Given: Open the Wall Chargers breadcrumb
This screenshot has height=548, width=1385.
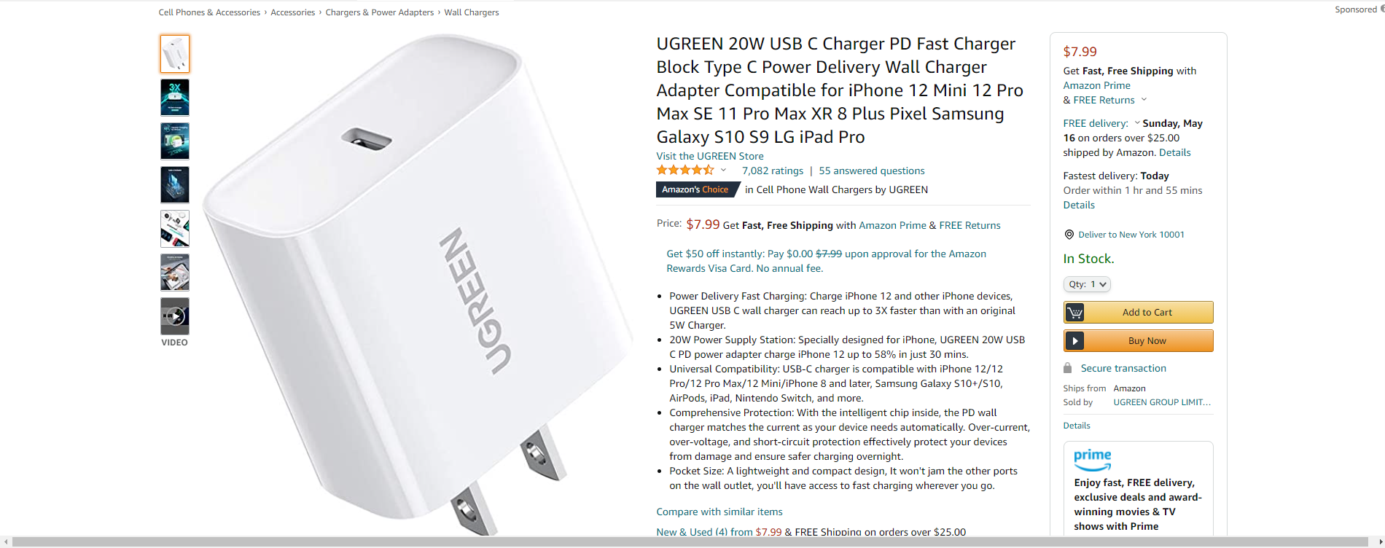Looking at the screenshot, I should point(472,12).
